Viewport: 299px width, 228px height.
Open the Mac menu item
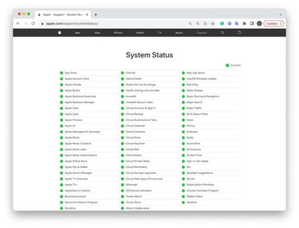78,33
